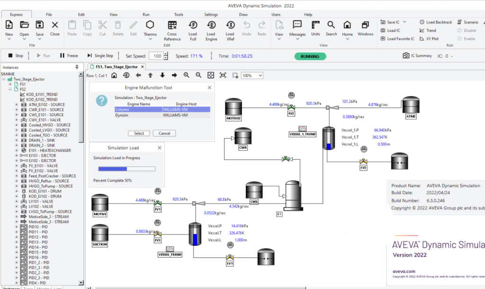This screenshot has width=485, height=289.
Task: Click the Instances tree scroll down arrow
Action: click(x=81, y=282)
